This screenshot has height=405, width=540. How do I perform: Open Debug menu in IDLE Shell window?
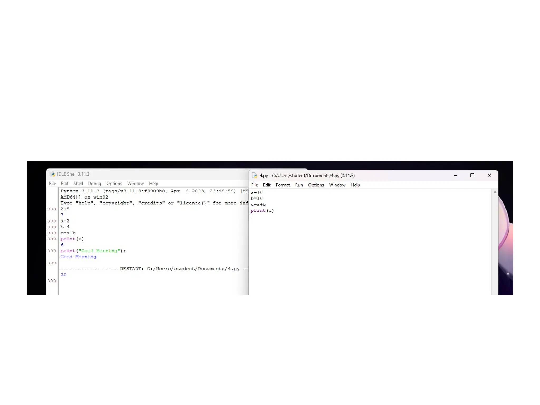pos(94,183)
